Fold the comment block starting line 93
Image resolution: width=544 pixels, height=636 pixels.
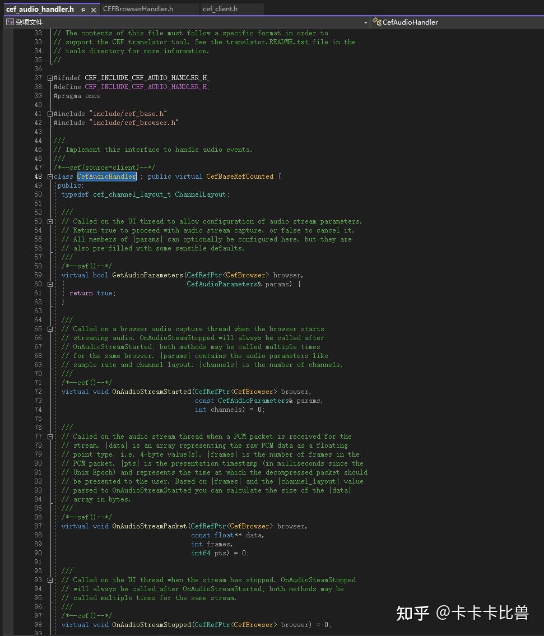click(50, 580)
